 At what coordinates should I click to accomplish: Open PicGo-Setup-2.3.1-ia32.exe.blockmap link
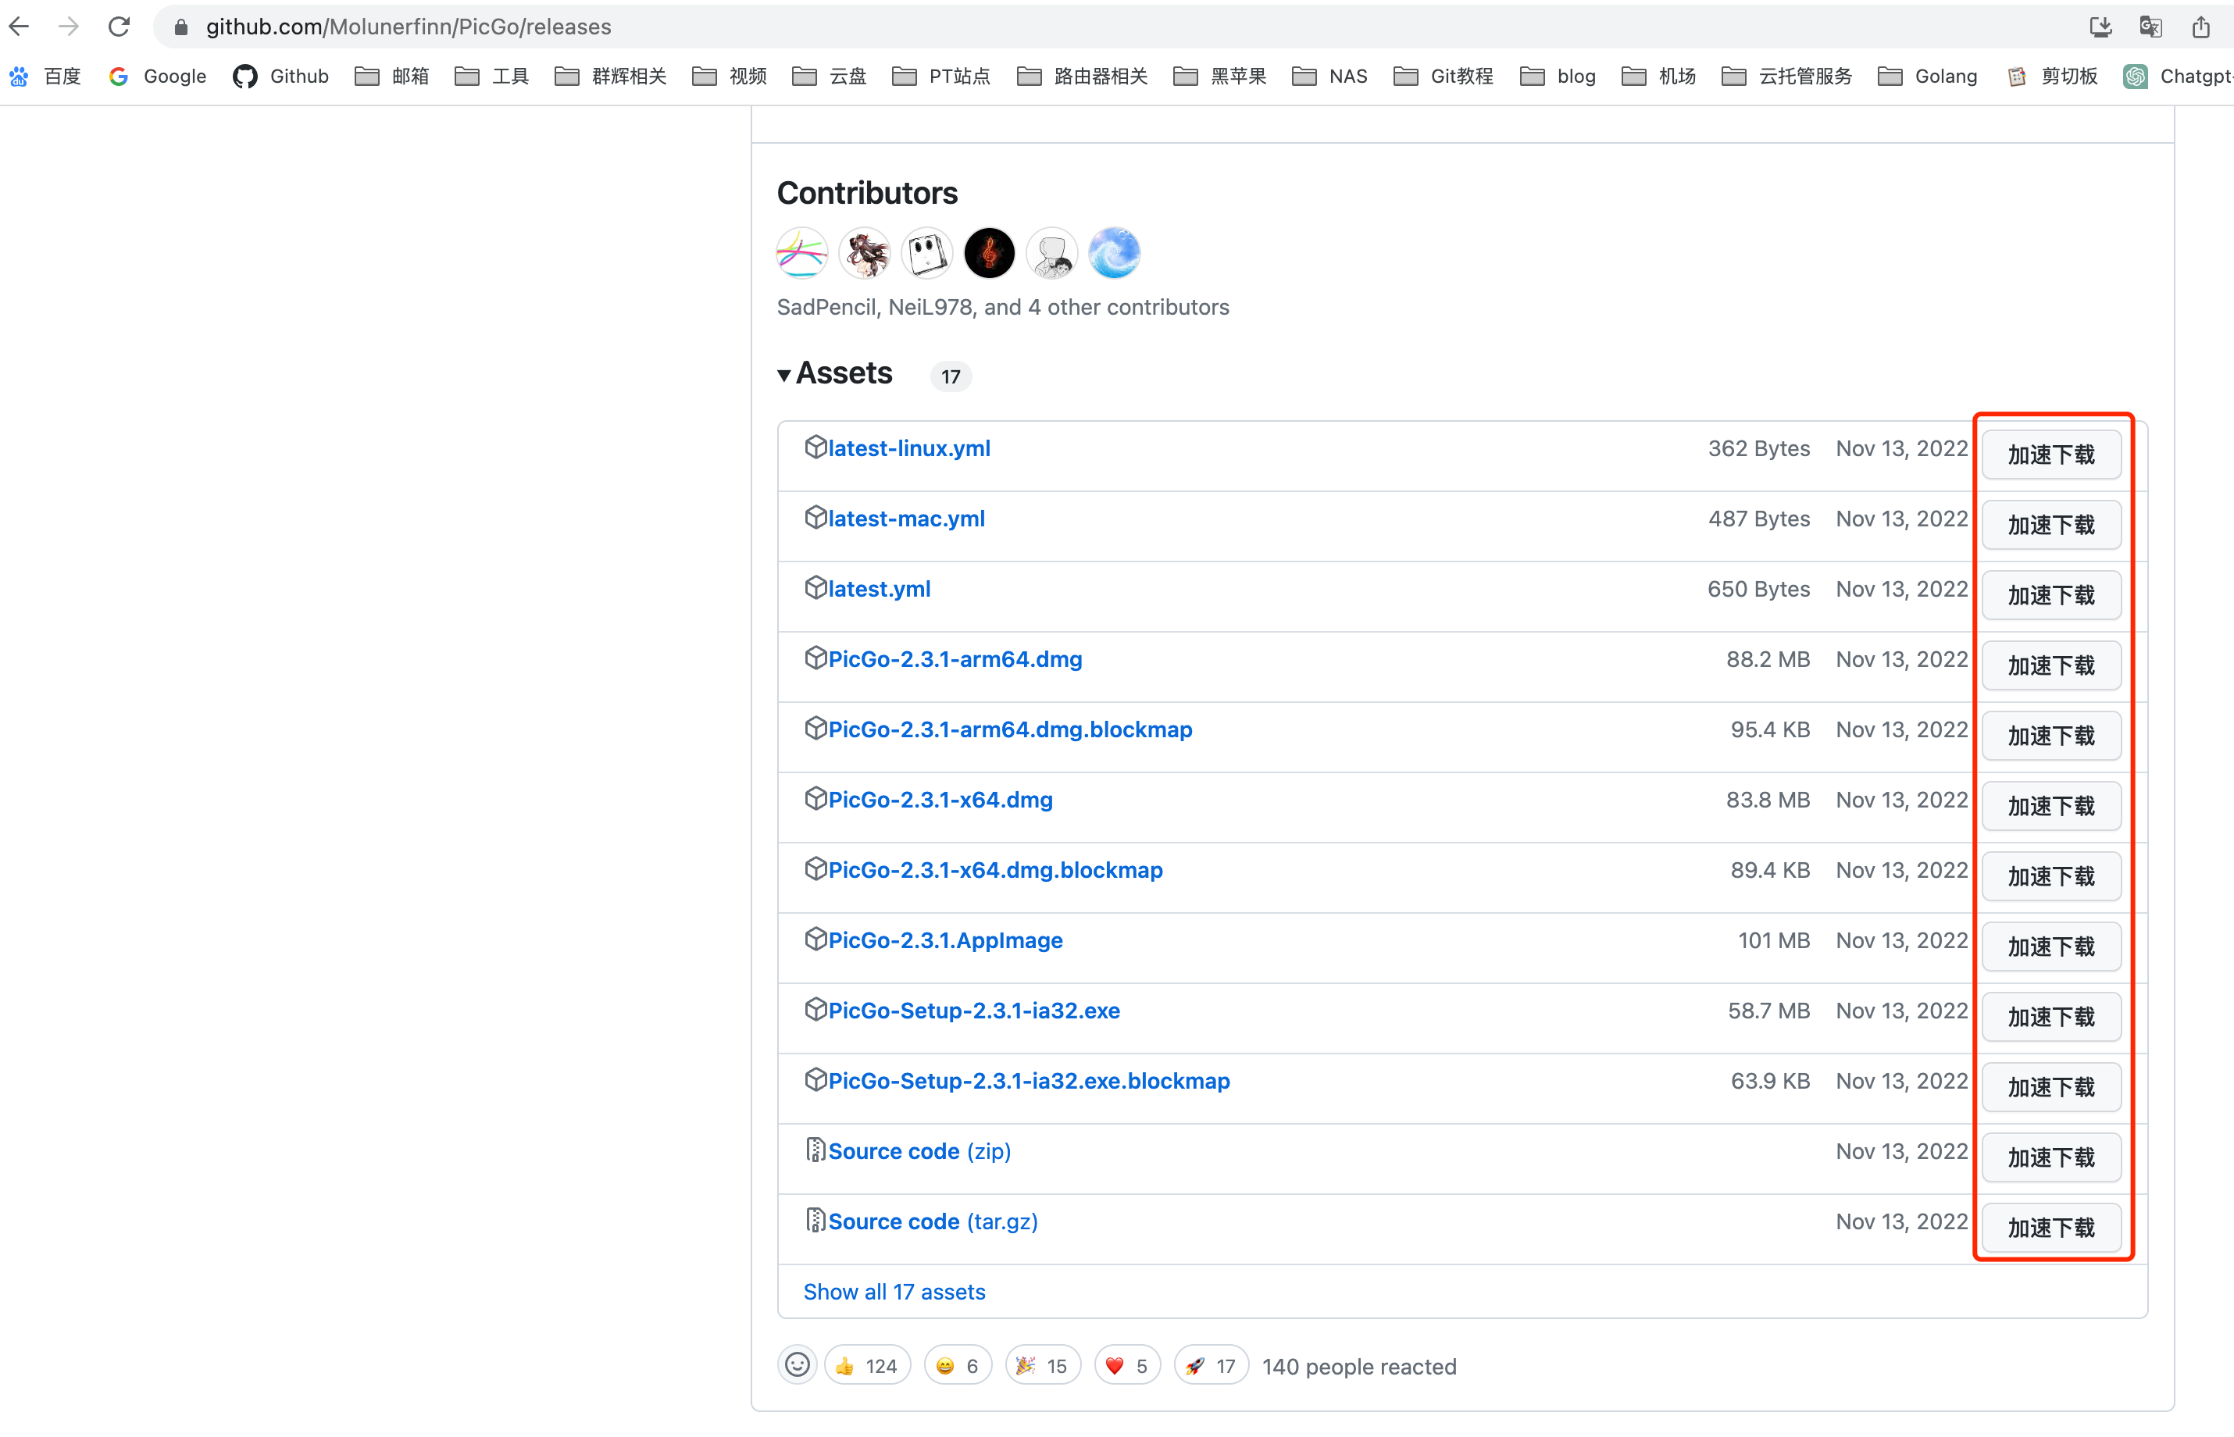coord(1029,1081)
